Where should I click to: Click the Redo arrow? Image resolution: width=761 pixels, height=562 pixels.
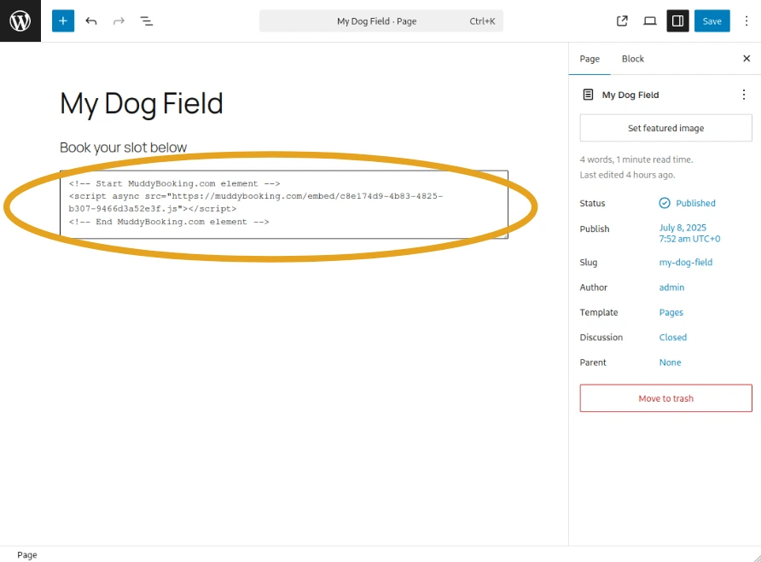(119, 20)
